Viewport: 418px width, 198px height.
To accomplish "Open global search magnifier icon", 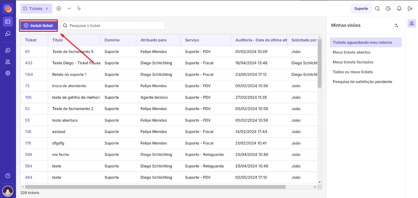I will tap(377, 9).
